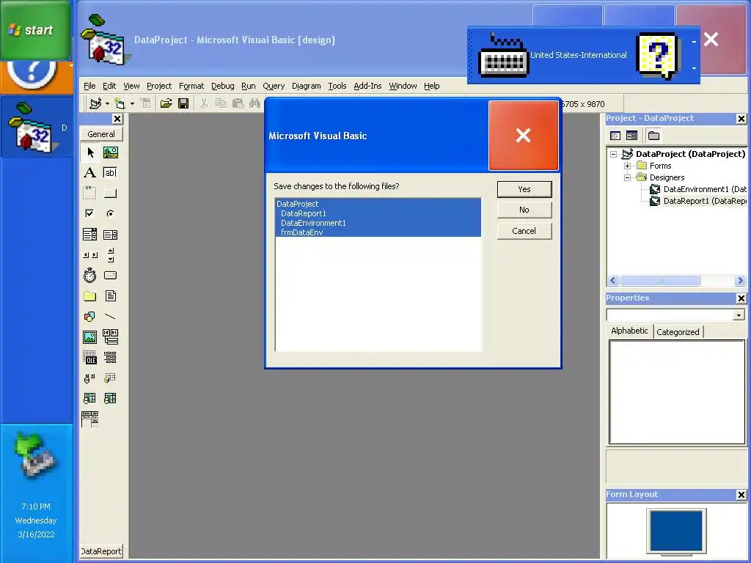This screenshot has height=563, width=751.
Task: Open the File menu
Action: [x=89, y=87]
